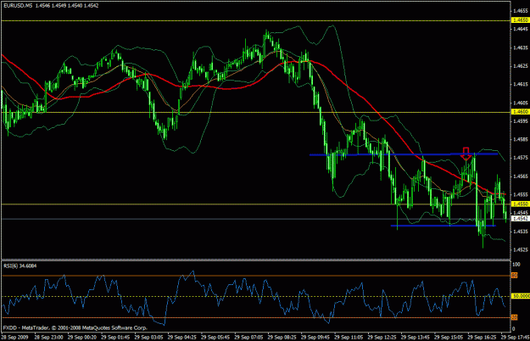This screenshot has width=530, height=341.
Task: Click the 1.4585 price axis value
Action: pyautogui.click(x=520, y=139)
